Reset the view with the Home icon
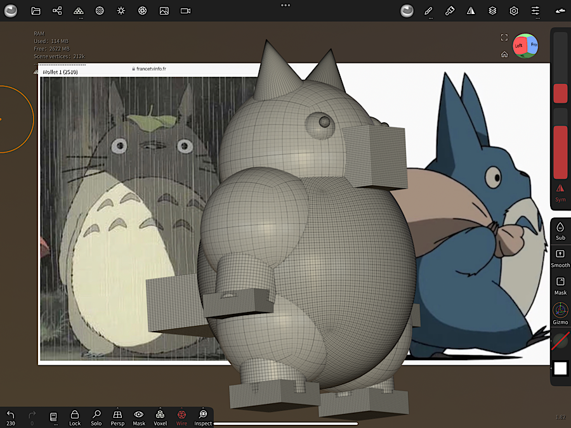Viewport: 571px width, 428px height. (x=504, y=55)
